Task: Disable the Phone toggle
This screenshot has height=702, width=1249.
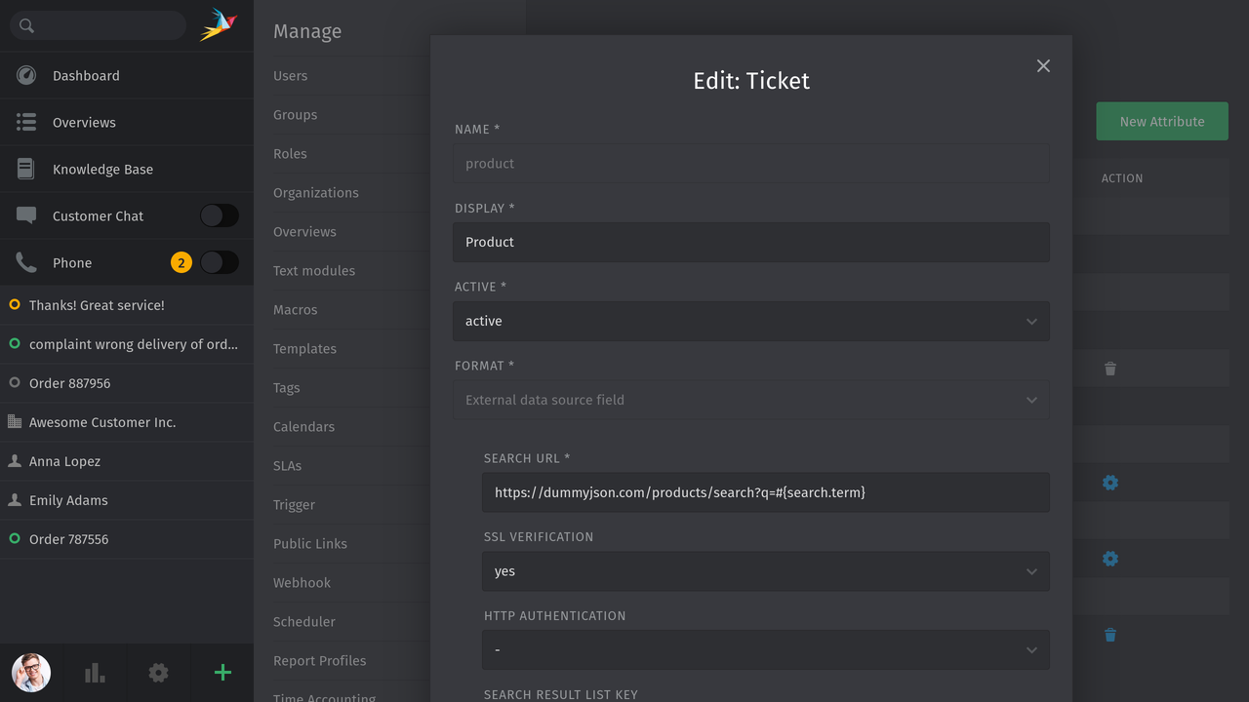Action: click(x=220, y=262)
